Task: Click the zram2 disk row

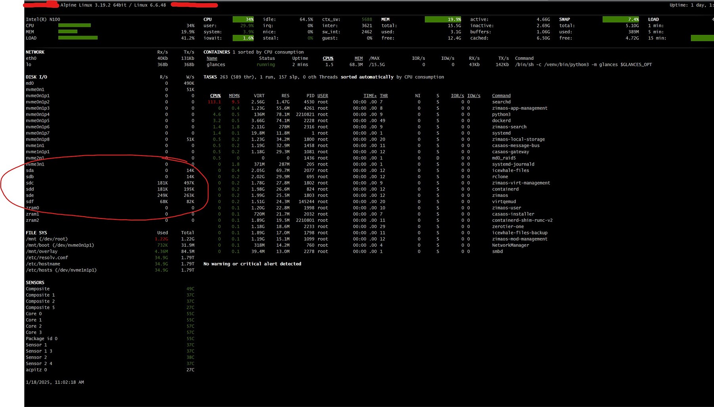Action: 110,221
